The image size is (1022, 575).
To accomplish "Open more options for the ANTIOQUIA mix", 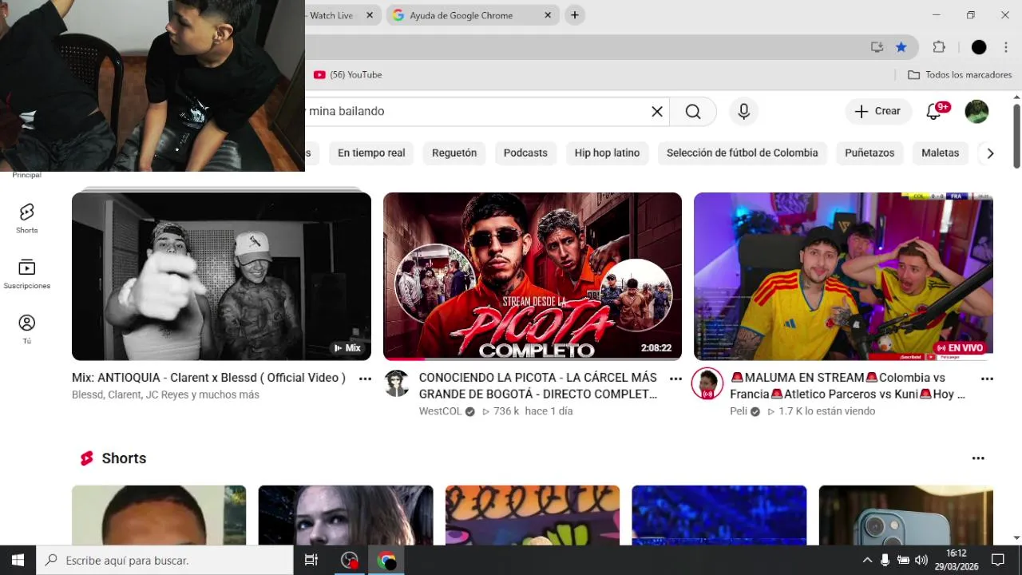I will point(365,379).
